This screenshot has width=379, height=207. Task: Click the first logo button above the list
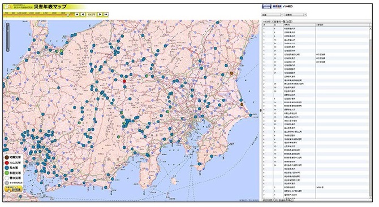click(x=267, y=7)
